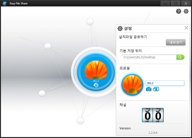Change the right channel digit wheel
Screen dimensions: 192x138
tap(158, 115)
